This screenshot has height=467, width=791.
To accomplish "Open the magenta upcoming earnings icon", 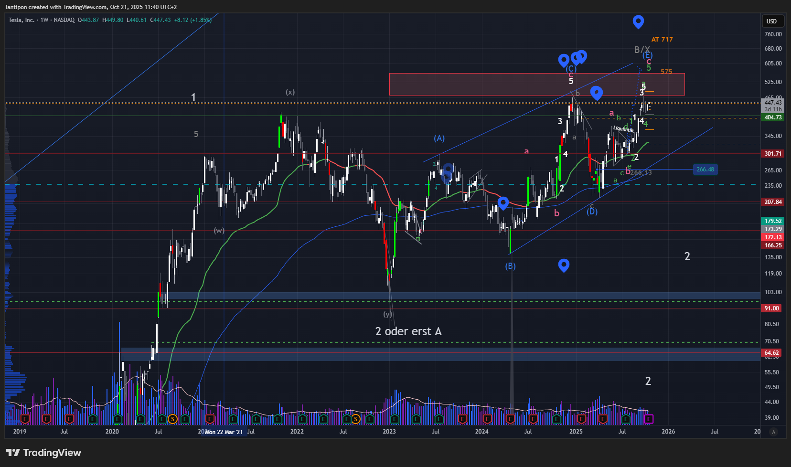I will (x=649, y=419).
